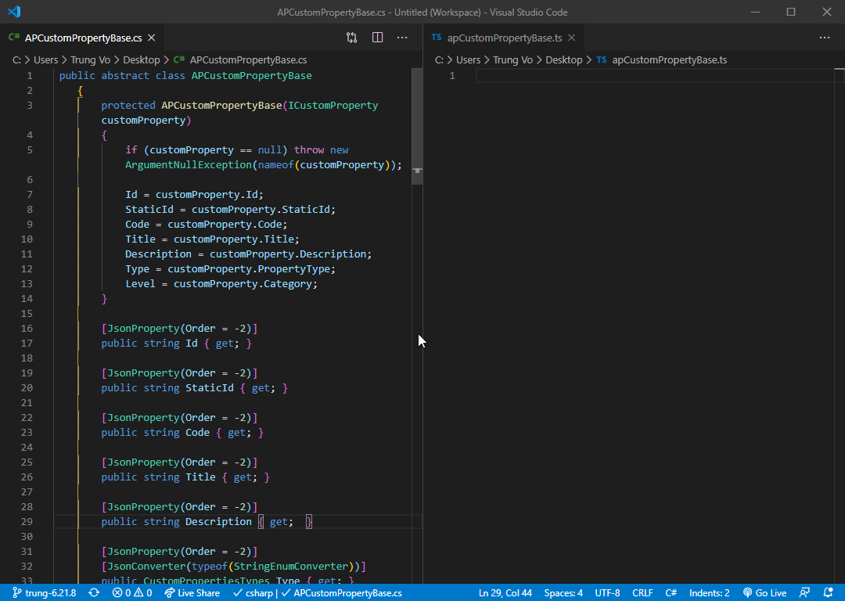Open more actions menu of left editor group
845x601 pixels.
pos(402,38)
